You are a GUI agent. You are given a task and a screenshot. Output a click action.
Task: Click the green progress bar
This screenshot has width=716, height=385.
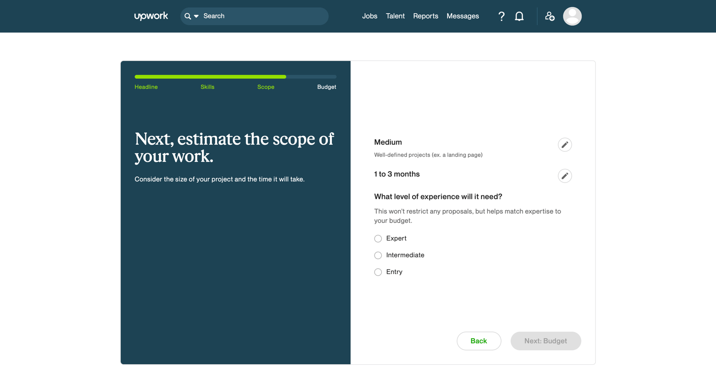(210, 77)
